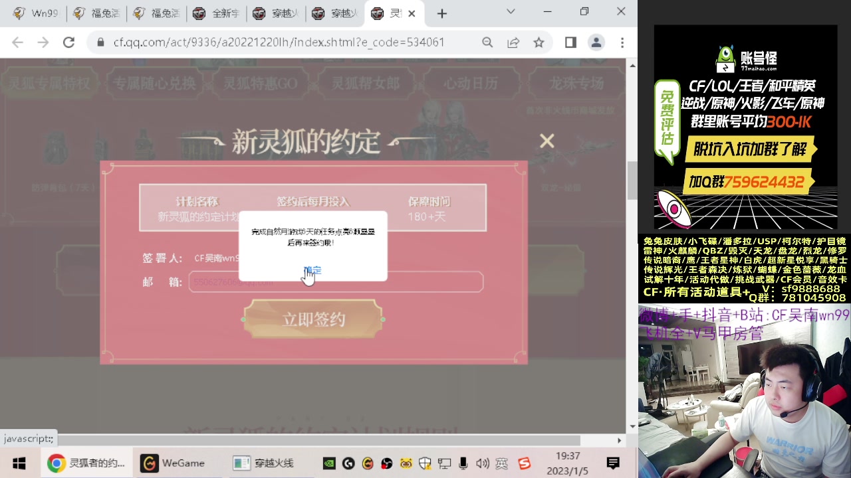
Task: Open the 灵狐帮女郎 navigation tab
Action: coord(366,83)
